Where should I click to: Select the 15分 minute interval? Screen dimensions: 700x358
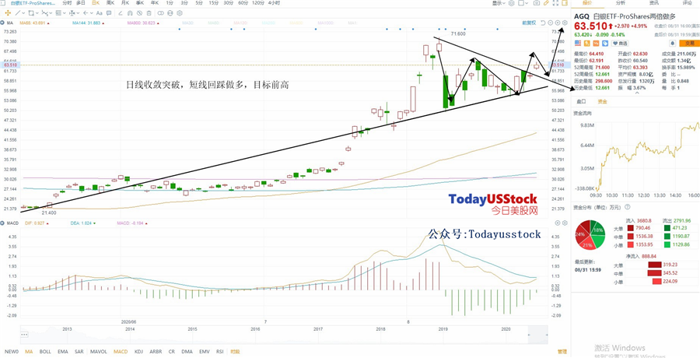point(215,3)
